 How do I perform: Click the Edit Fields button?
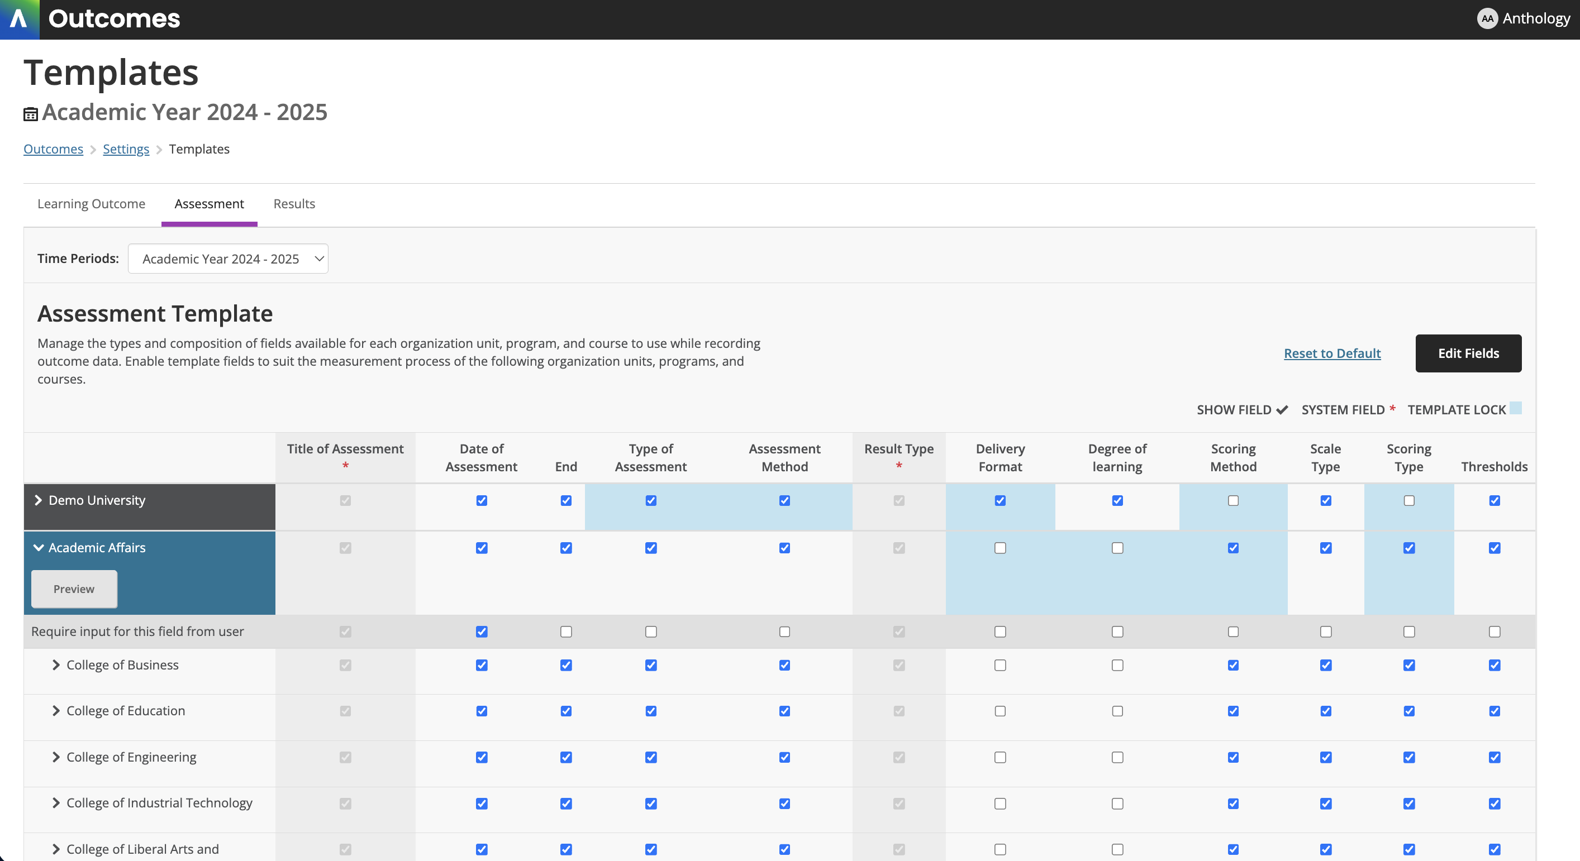(x=1468, y=353)
